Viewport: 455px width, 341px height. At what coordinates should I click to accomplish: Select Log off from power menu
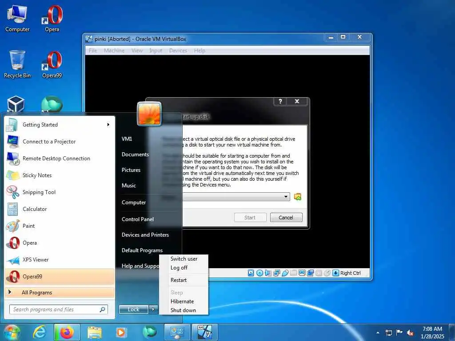click(184, 268)
